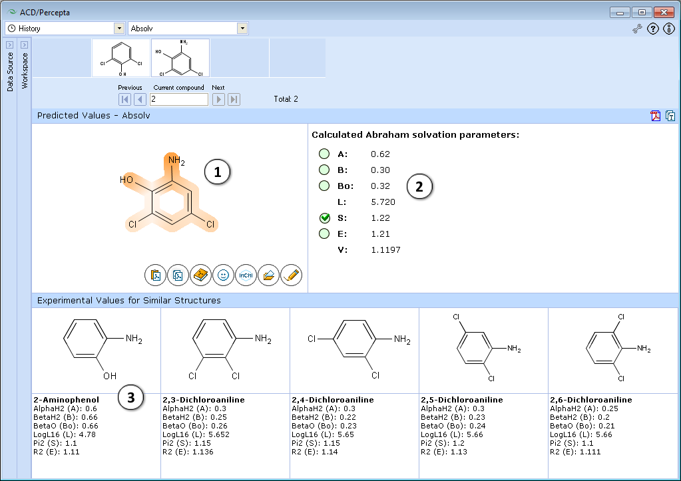Open the info icon
Viewport: 681px width, 481px height.
pos(669,29)
